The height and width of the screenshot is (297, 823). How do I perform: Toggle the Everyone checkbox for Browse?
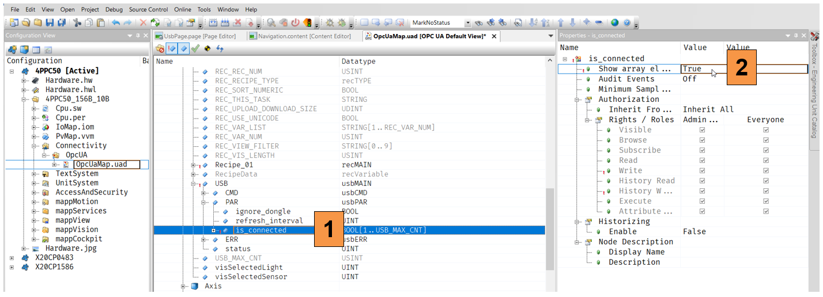coord(765,140)
